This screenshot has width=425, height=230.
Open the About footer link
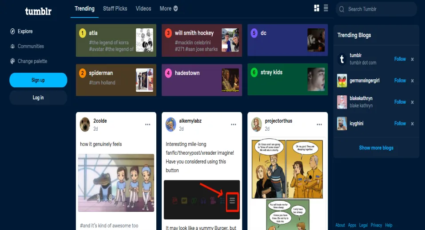[x=340, y=225]
